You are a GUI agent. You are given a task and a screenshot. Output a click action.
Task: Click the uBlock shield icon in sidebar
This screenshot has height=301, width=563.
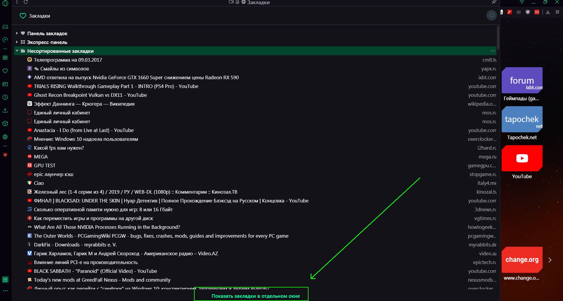pyautogui.click(x=5, y=155)
